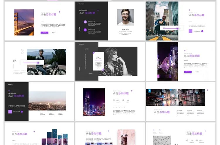This screenshot has height=145, width=220.
Task: Click the lower purple circle icon on the dark panel beside the glasses portrait
Action: (x=85, y=30)
